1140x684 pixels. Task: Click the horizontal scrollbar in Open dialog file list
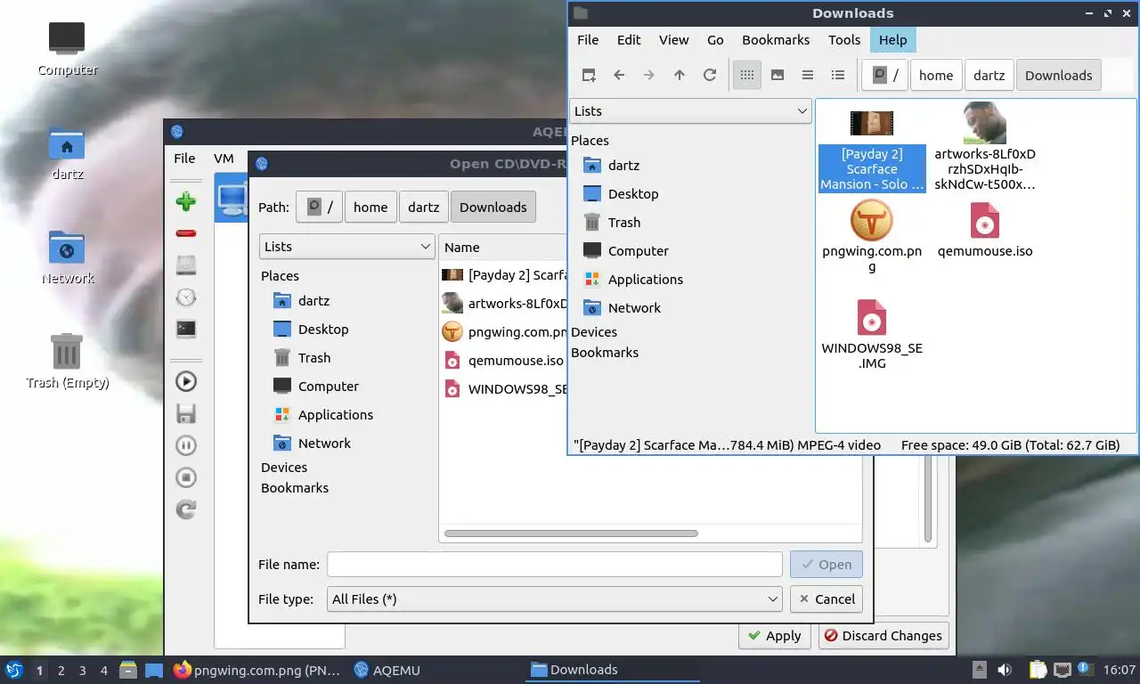coord(571,533)
